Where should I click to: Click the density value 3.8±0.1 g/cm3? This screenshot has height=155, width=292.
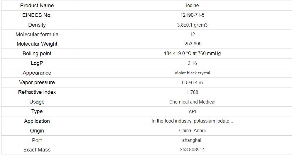tap(192, 25)
